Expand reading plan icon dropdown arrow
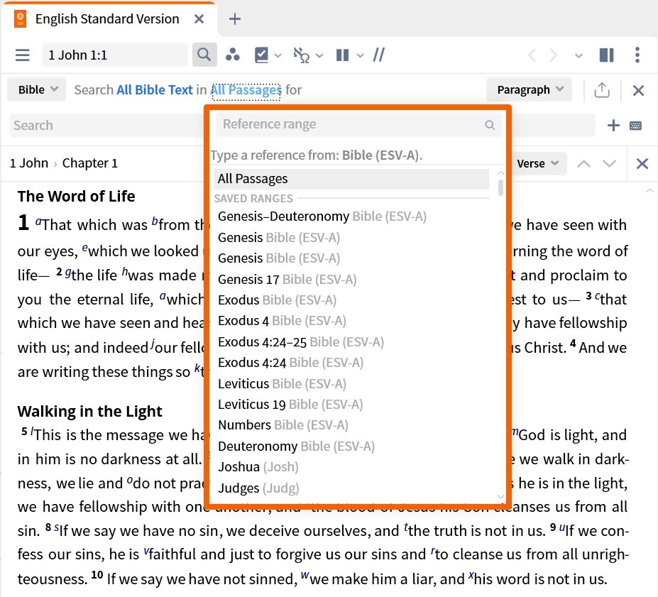 pyautogui.click(x=278, y=55)
